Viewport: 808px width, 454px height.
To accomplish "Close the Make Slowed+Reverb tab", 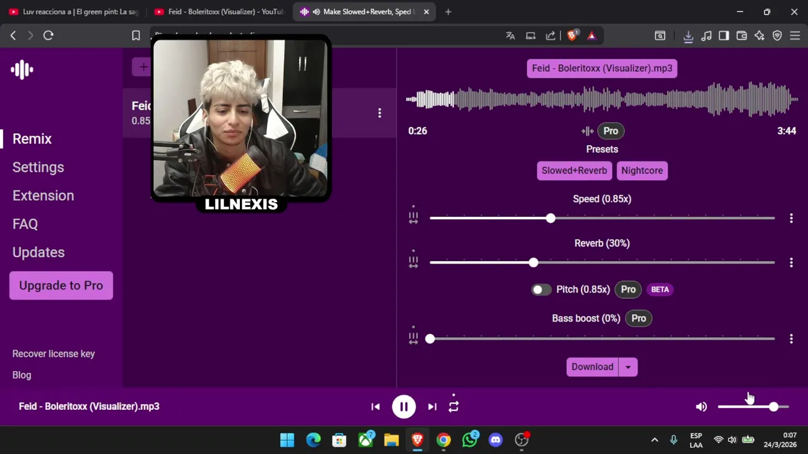I will tap(426, 11).
